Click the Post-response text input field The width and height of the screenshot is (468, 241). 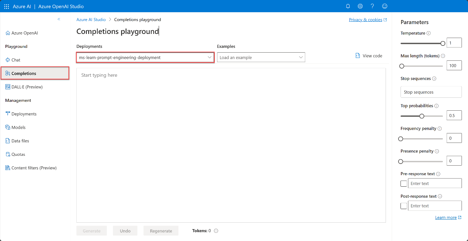(435, 206)
